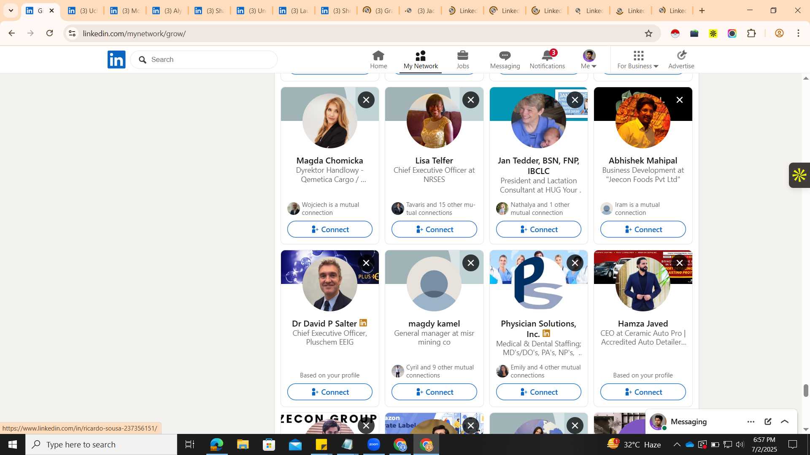Image resolution: width=810 pixels, height=455 pixels.
Task: Switch to the "(3) Gr" tab
Action: click(378, 11)
